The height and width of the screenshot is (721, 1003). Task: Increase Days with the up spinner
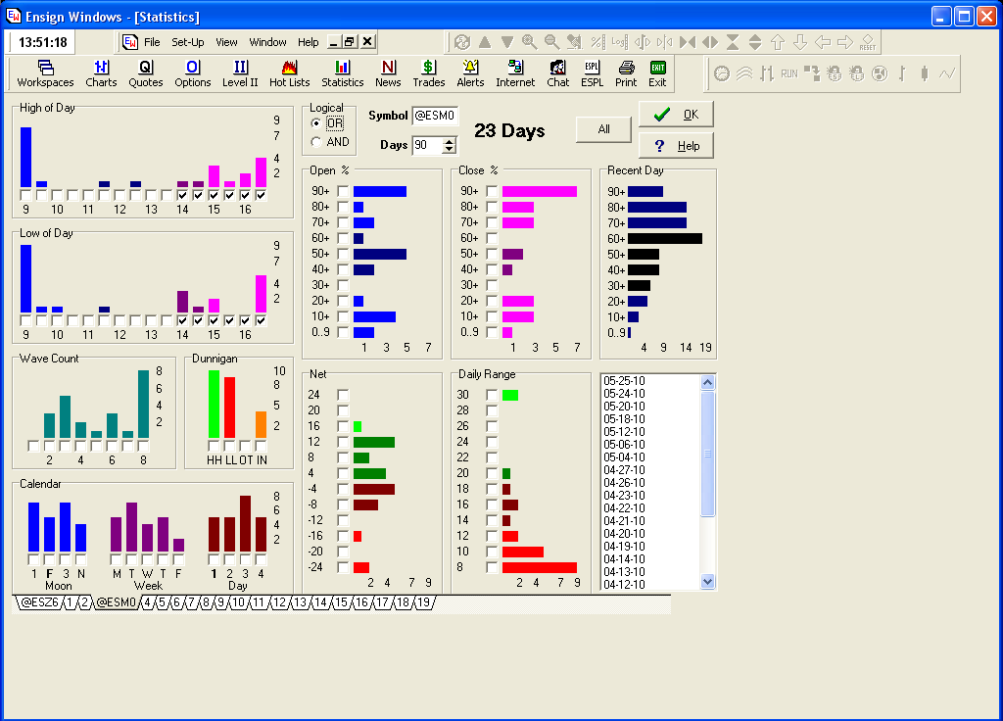(x=450, y=141)
